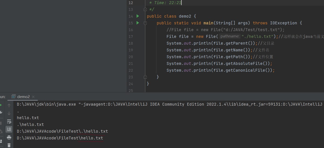The height and width of the screenshot is (148, 324).
Task: Click console line 'D:\JAVA\JAVAcode\FileTest\hello.txt'
Action: [60, 138]
